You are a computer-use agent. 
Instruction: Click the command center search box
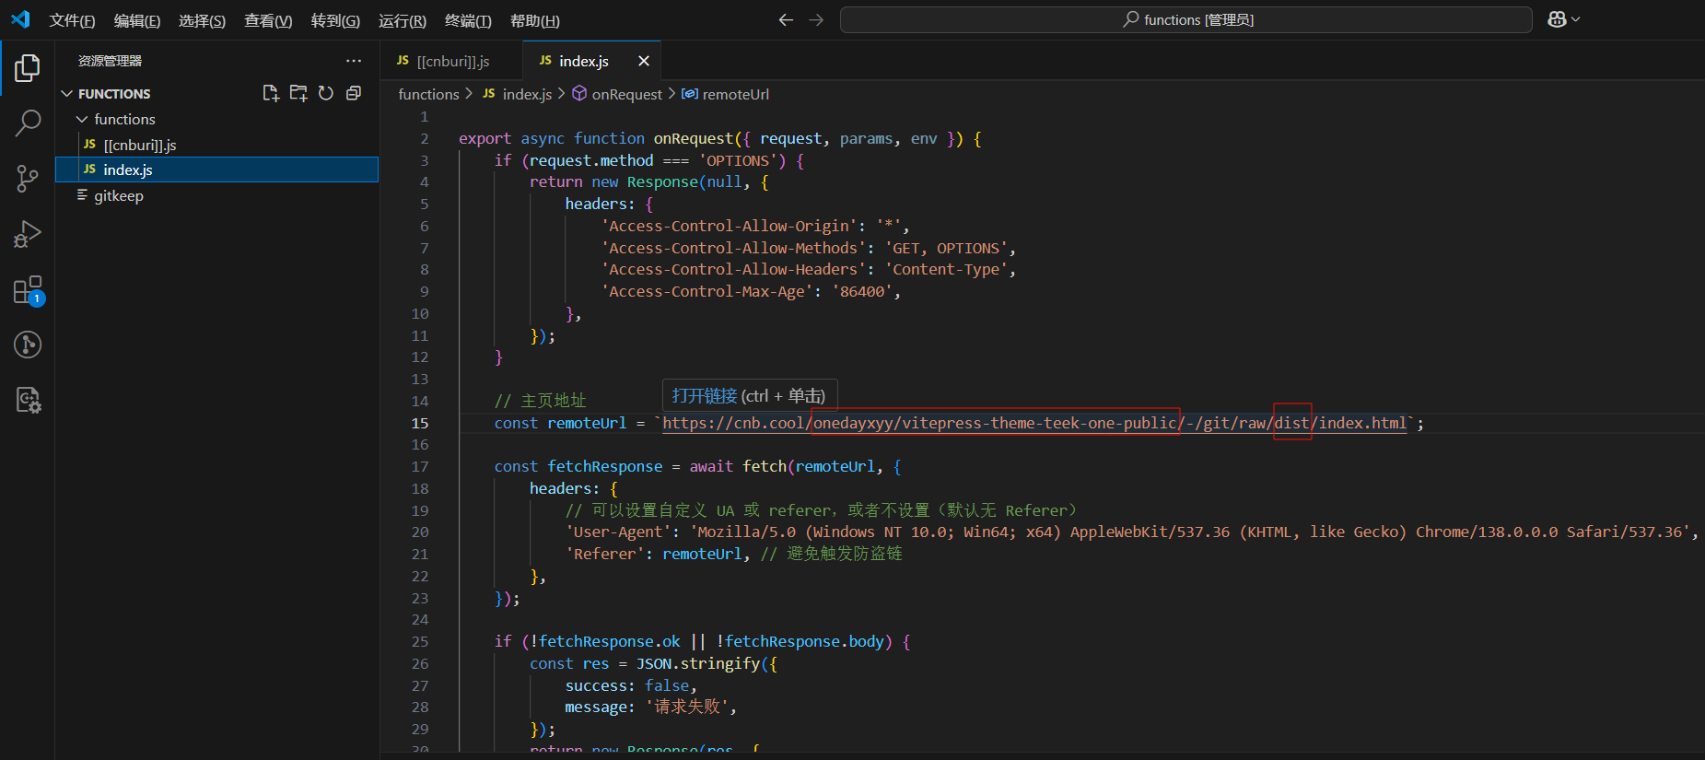coord(1185,19)
